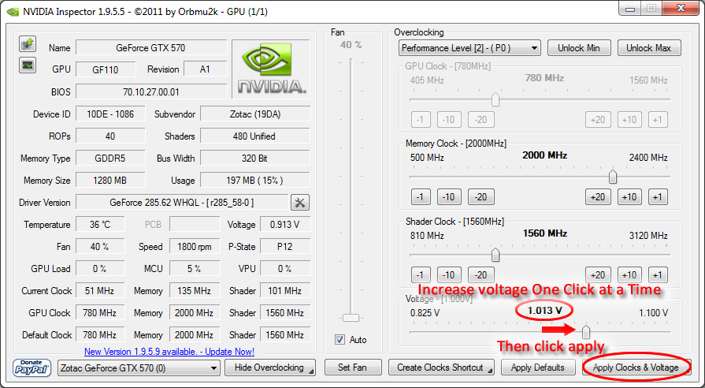Click Hide Overclocking button
This screenshot has height=388, width=705.
point(270,367)
